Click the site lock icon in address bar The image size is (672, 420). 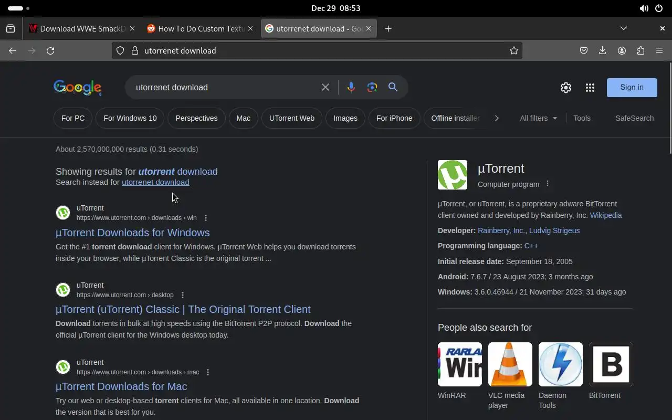134,50
